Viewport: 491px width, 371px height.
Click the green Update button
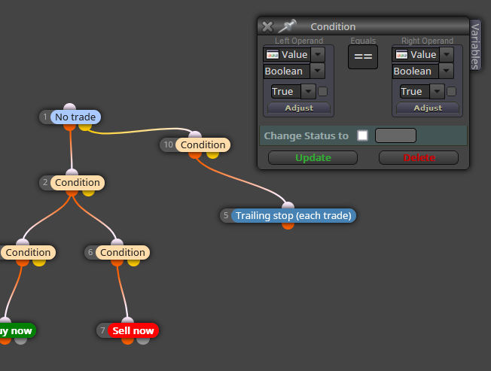pyautogui.click(x=313, y=158)
